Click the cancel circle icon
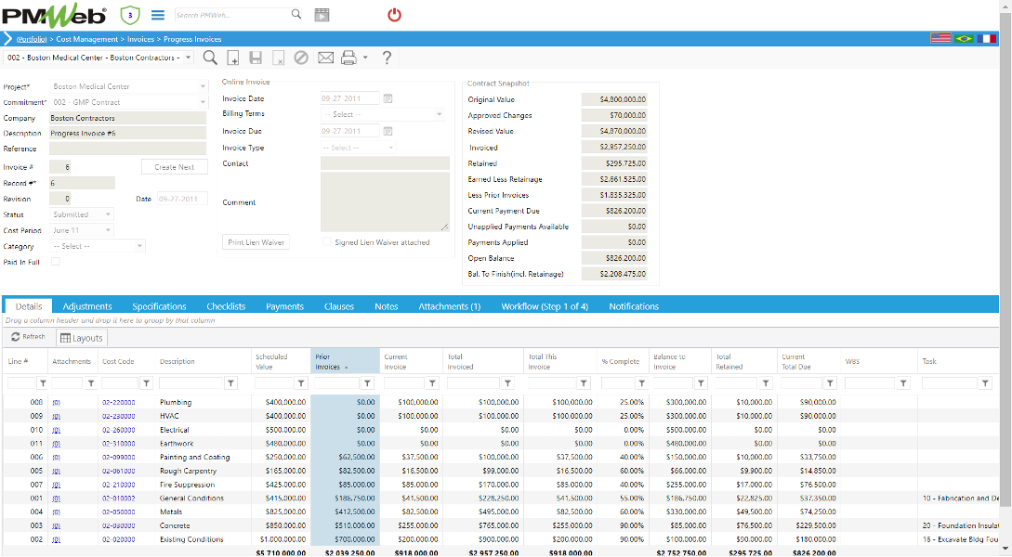 [301, 58]
